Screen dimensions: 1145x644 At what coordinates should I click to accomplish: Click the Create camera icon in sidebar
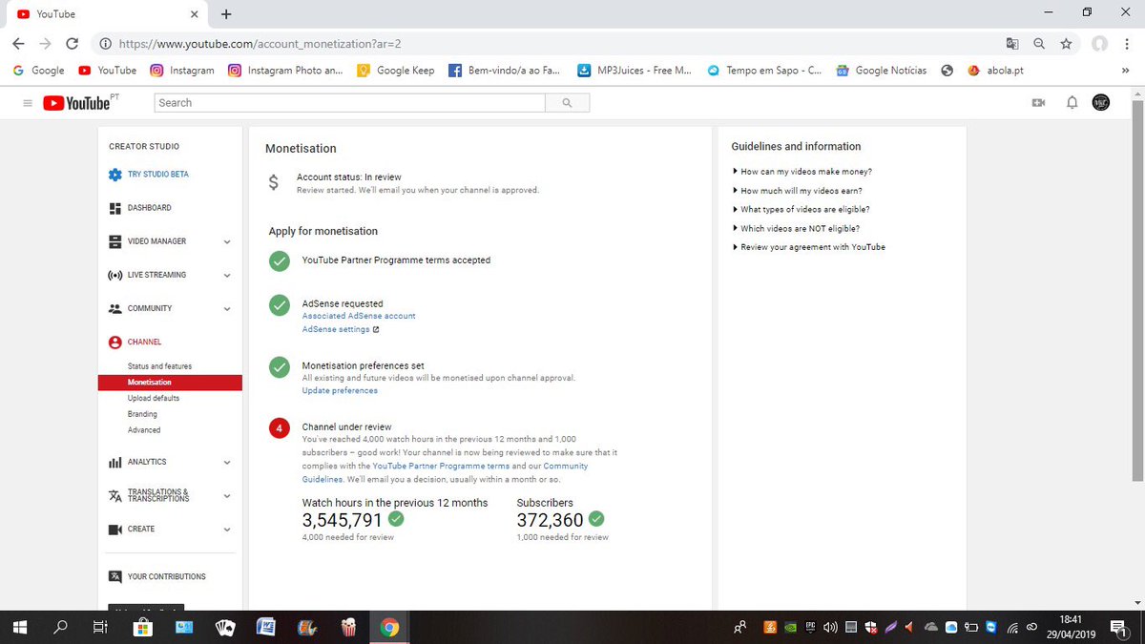[114, 530]
